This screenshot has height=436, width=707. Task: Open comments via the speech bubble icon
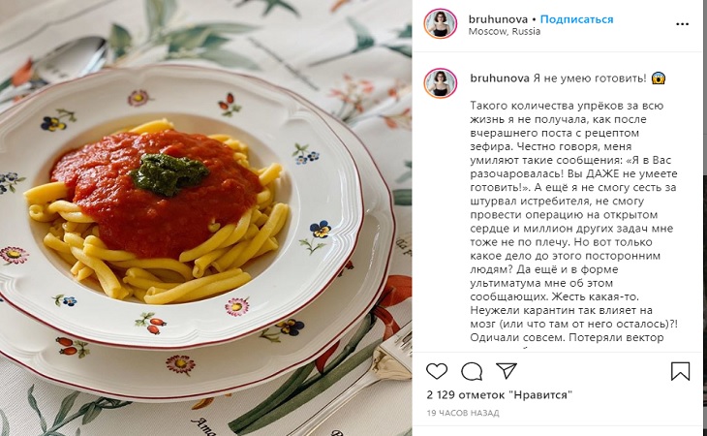[472, 371]
